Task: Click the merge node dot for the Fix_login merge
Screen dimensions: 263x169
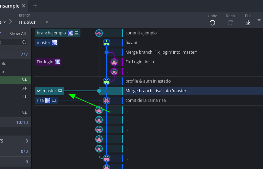Action: [107, 52]
